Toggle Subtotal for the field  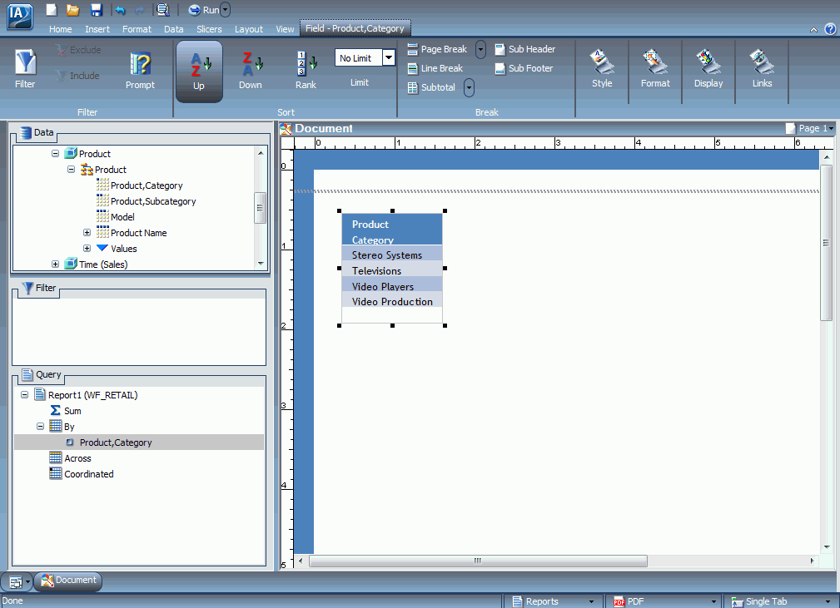point(431,87)
